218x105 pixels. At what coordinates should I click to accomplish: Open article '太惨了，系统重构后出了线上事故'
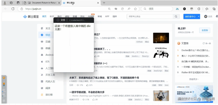click(x=104, y=78)
